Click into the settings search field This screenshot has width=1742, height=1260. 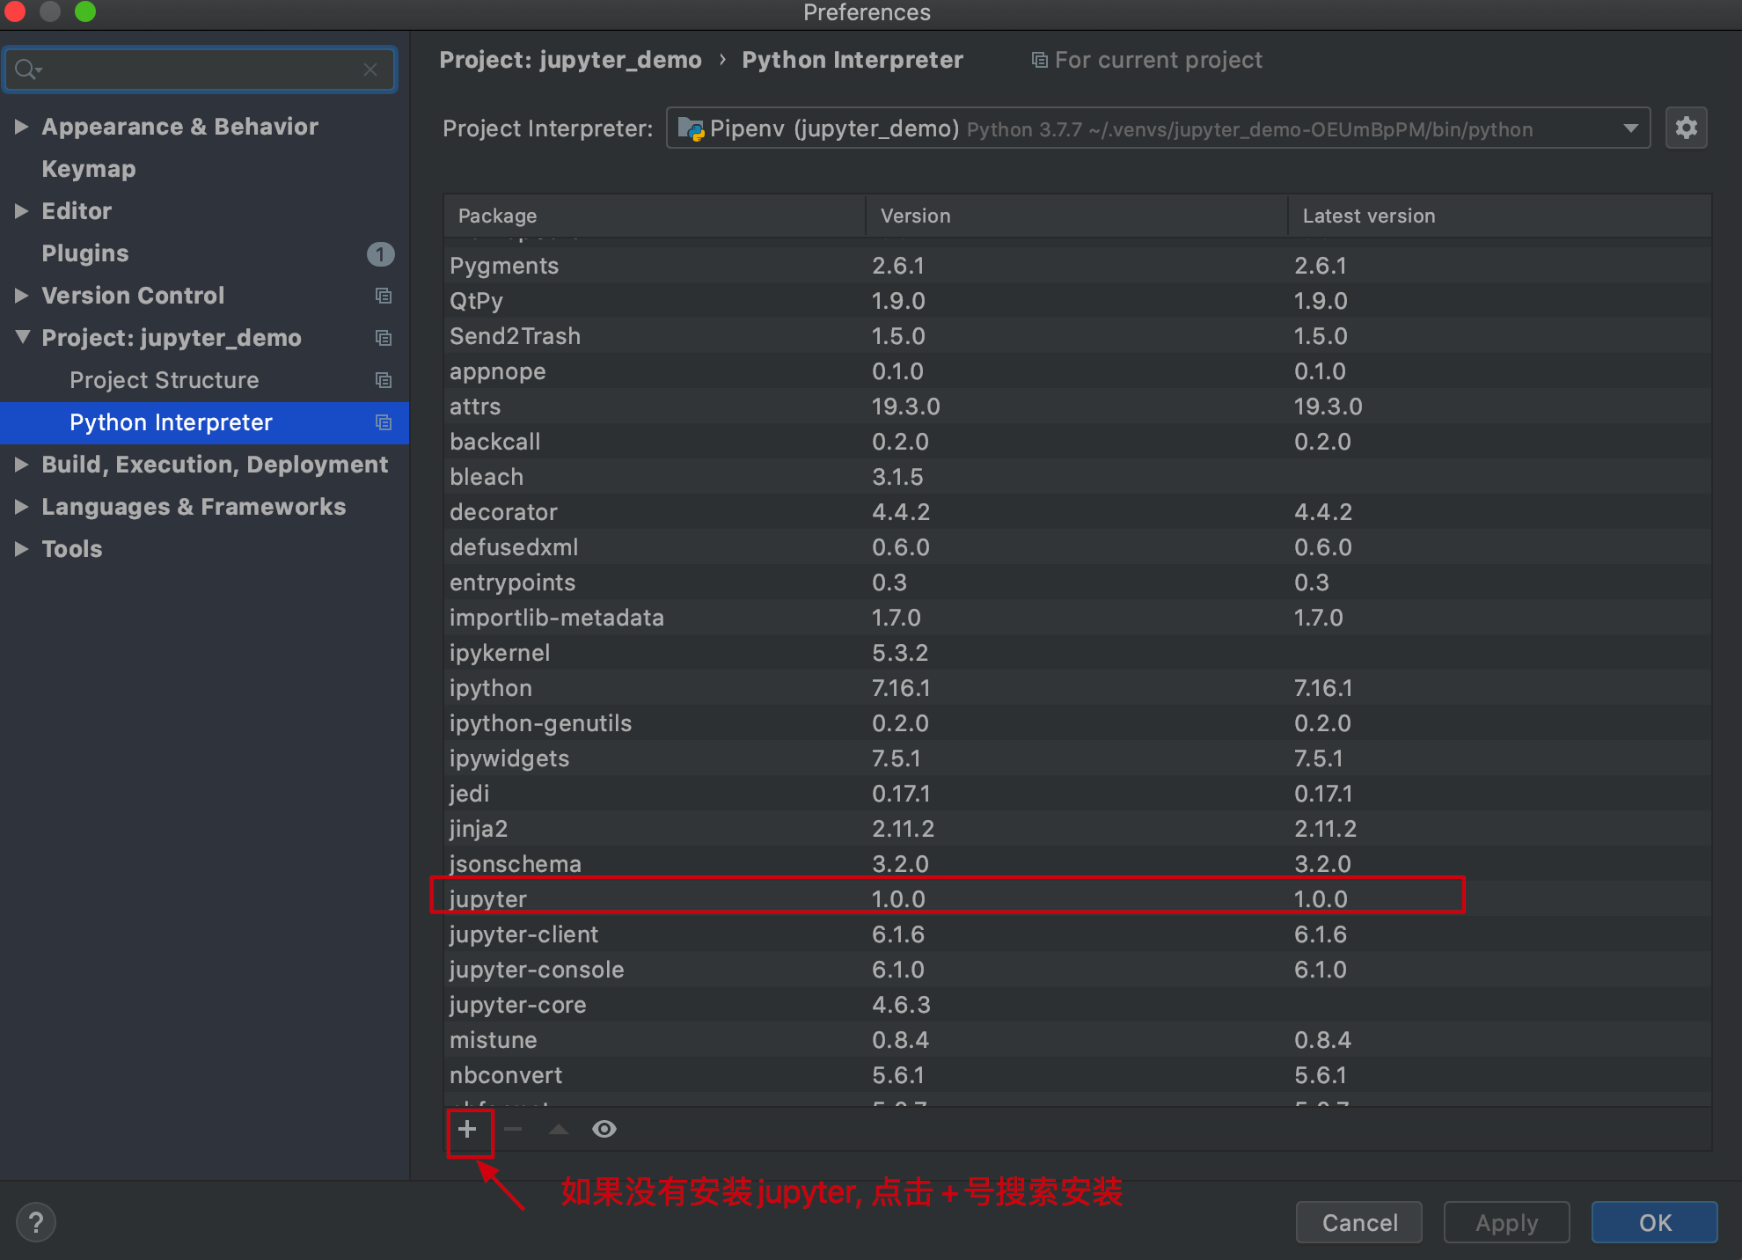coord(201,70)
